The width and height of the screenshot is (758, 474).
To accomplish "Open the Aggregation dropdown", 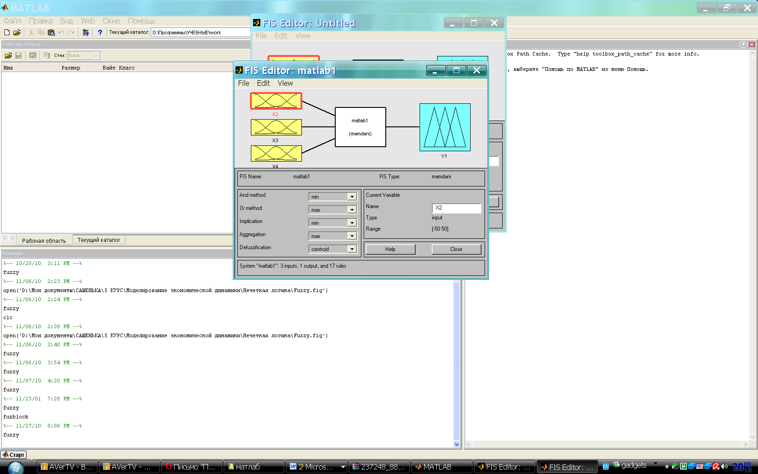I will 352,236.
